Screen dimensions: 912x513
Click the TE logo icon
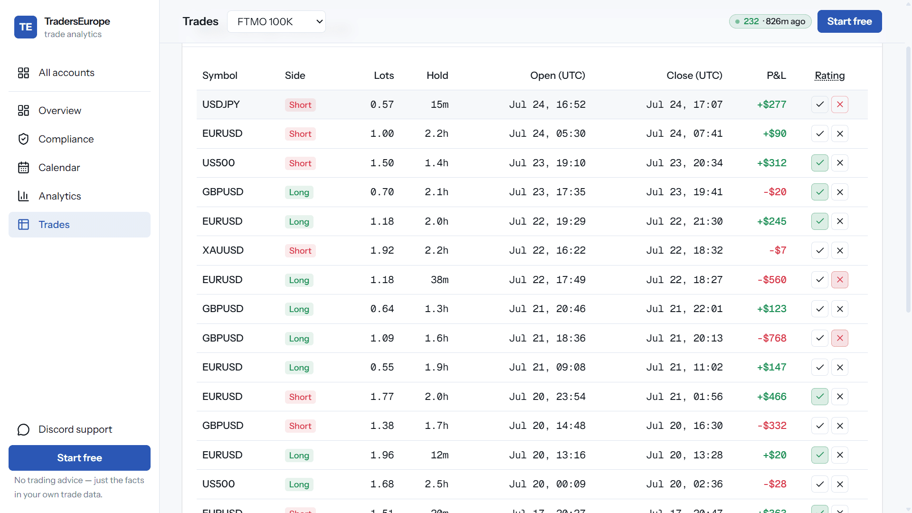tap(26, 27)
